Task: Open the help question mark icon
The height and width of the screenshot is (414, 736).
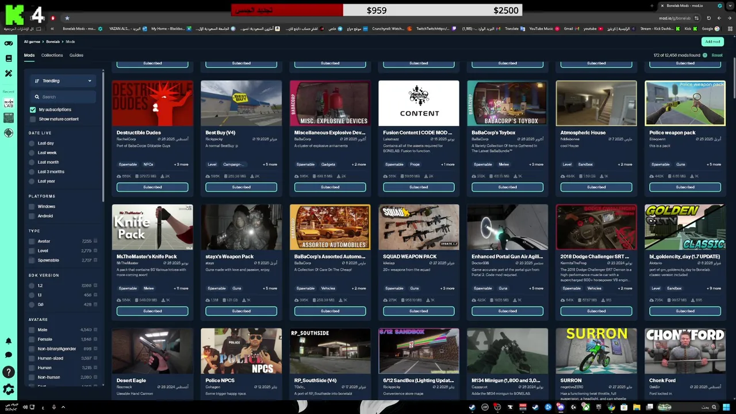Action: 9,373
